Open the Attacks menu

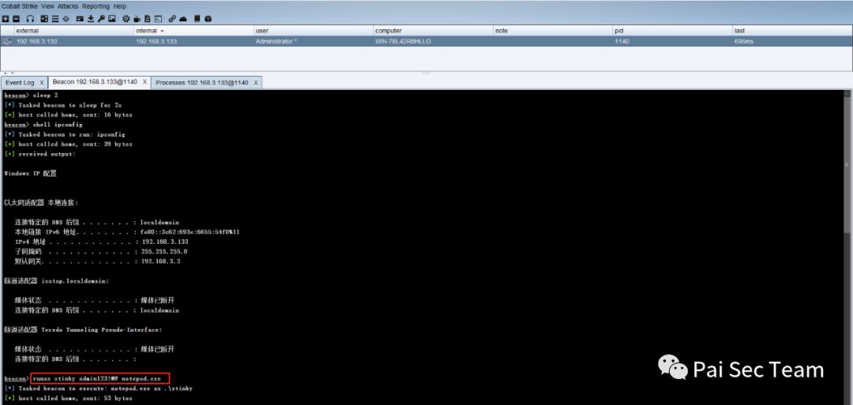(x=68, y=6)
